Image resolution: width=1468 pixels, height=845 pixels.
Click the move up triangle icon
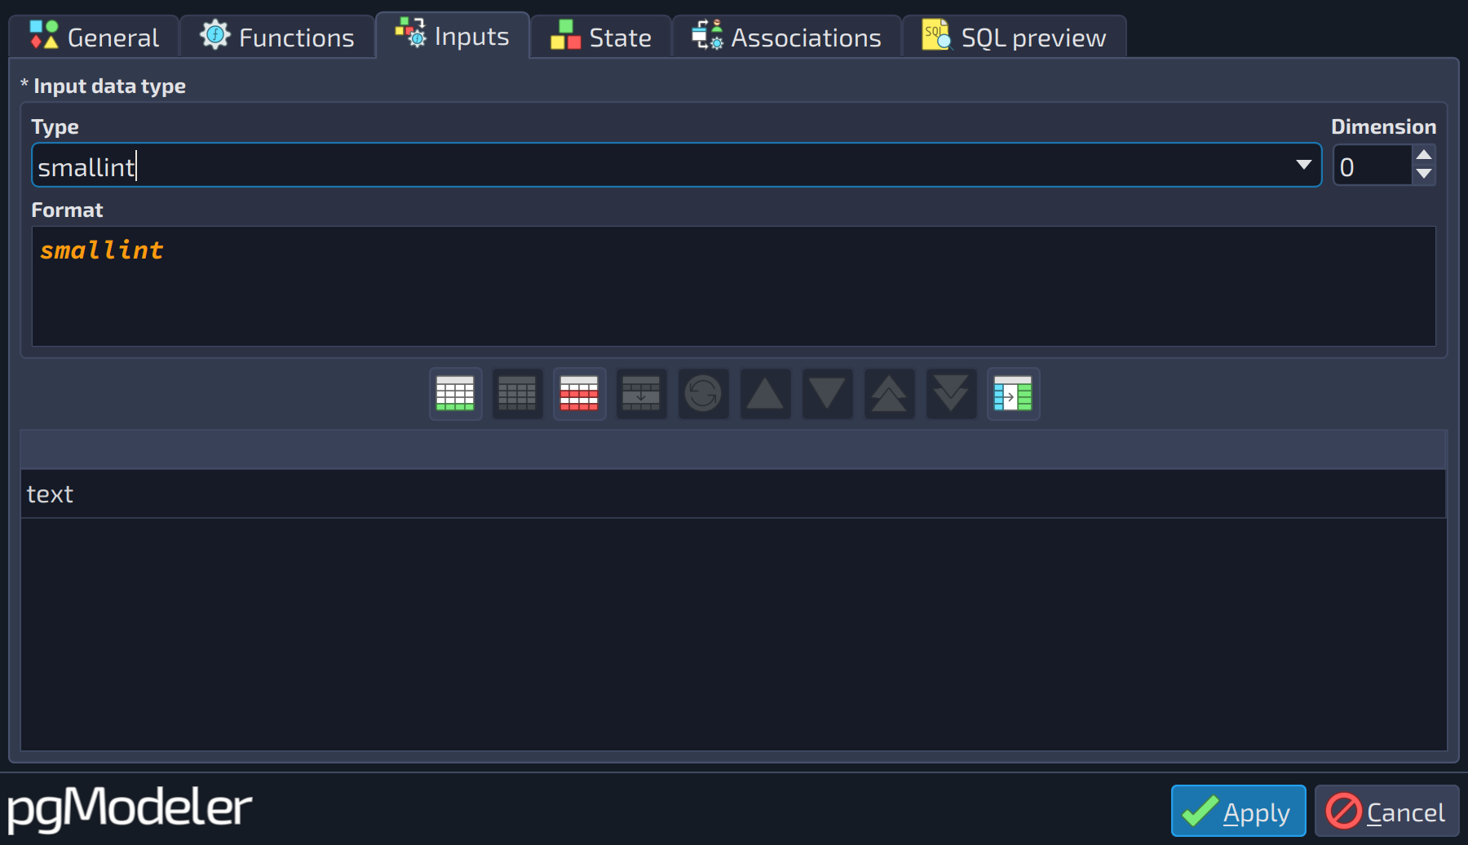765,394
